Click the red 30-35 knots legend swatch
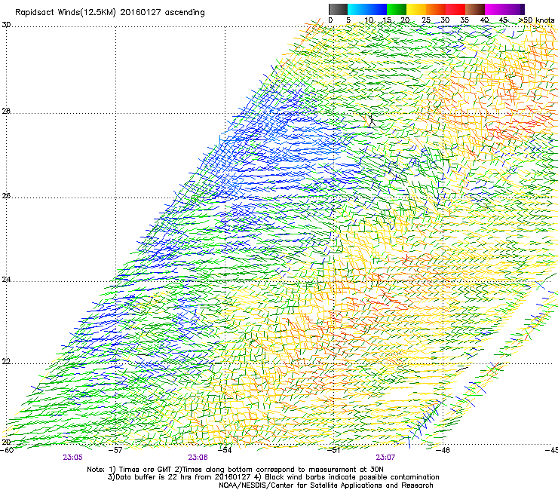The image size is (558, 490). point(455,9)
